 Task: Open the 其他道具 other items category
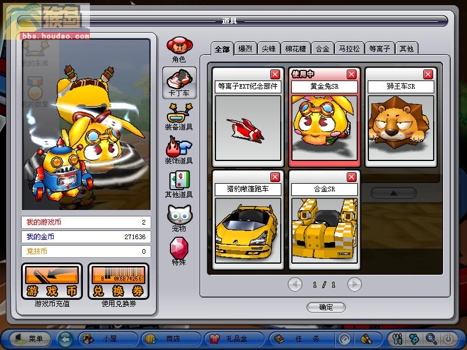coord(179,184)
